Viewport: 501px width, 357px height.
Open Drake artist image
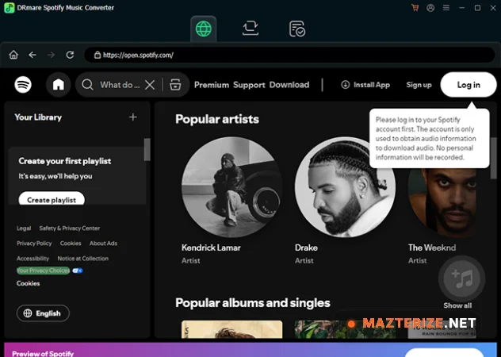(345, 187)
